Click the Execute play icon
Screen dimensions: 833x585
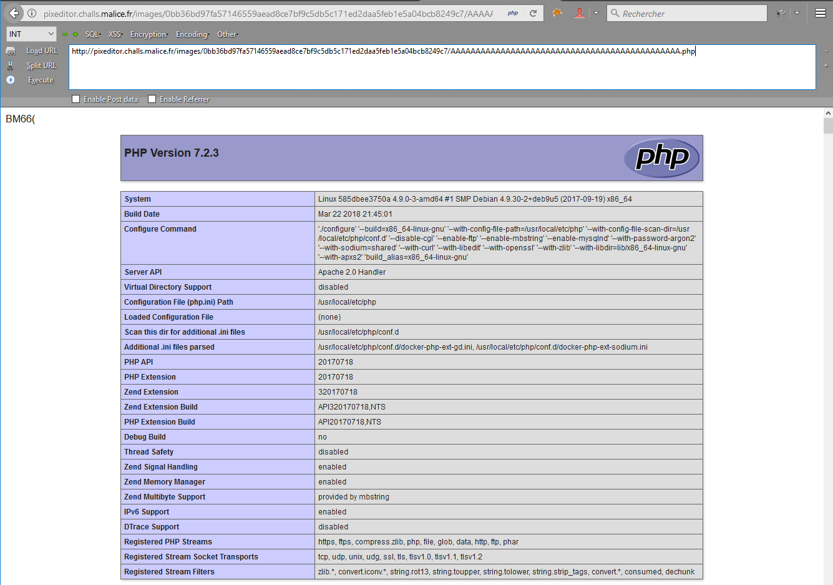point(11,80)
